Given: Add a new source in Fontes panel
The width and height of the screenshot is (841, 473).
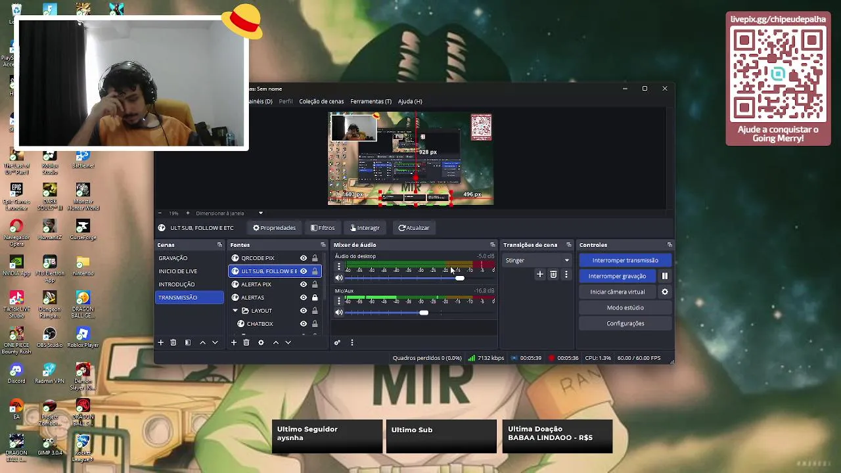Looking at the screenshot, I should [233, 342].
